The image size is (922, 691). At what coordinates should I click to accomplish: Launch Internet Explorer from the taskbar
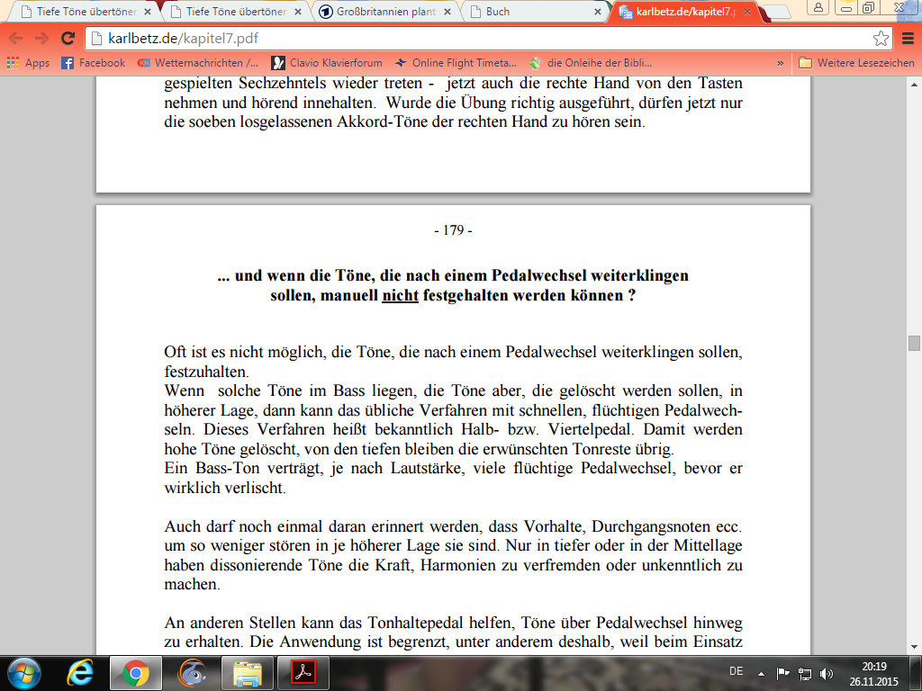click(80, 673)
